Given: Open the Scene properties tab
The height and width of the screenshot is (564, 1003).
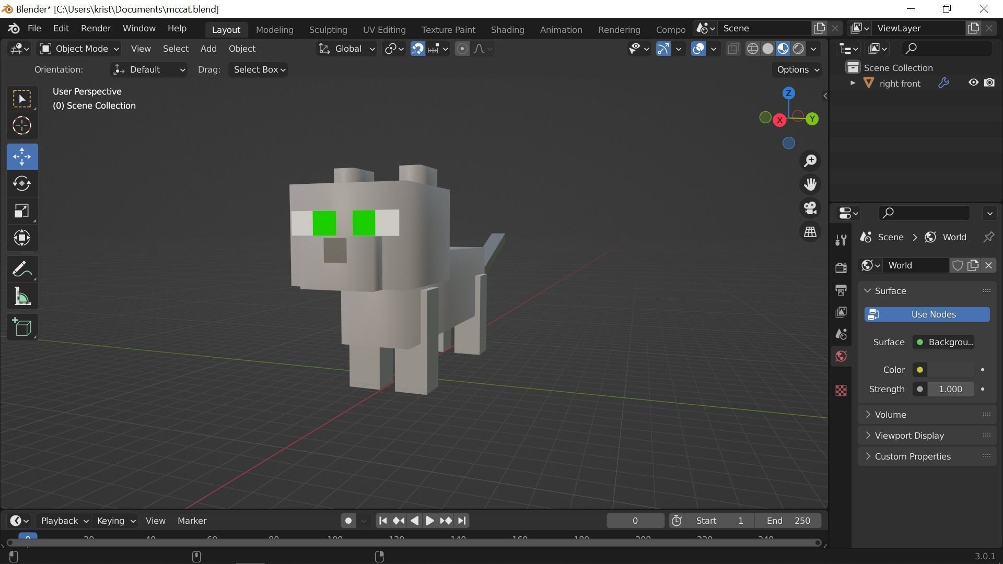Looking at the screenshot, I should [x=841, y=334].
